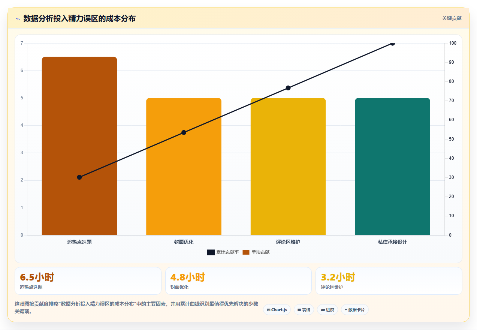Click the cumulative line point above 封面优化
This screenshot has height=330, width=477.
pyautogui.click(x=184, y=132)
